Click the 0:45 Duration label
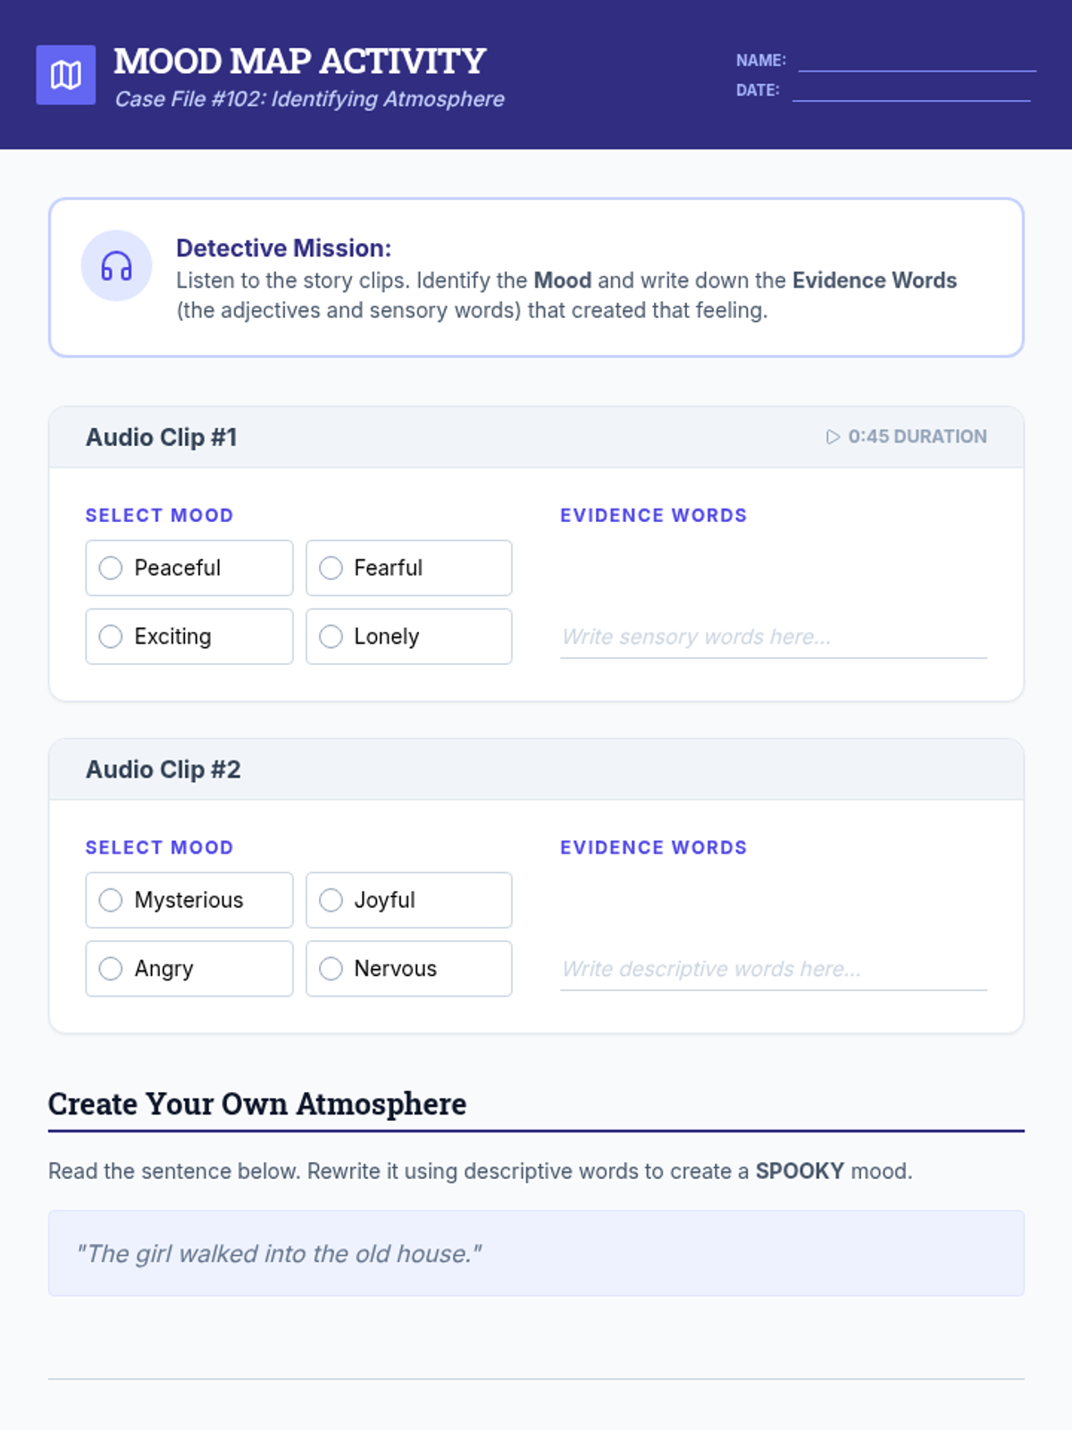The height and width of the screenshot is (1430, 1072). click(907, 436)
